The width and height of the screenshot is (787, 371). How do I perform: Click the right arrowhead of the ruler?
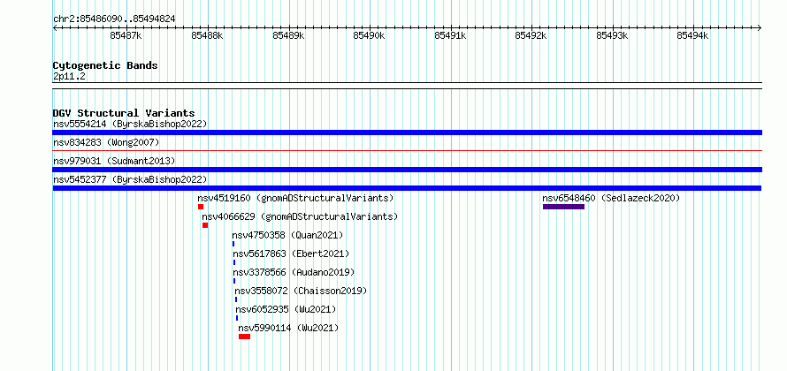(760, 27)
